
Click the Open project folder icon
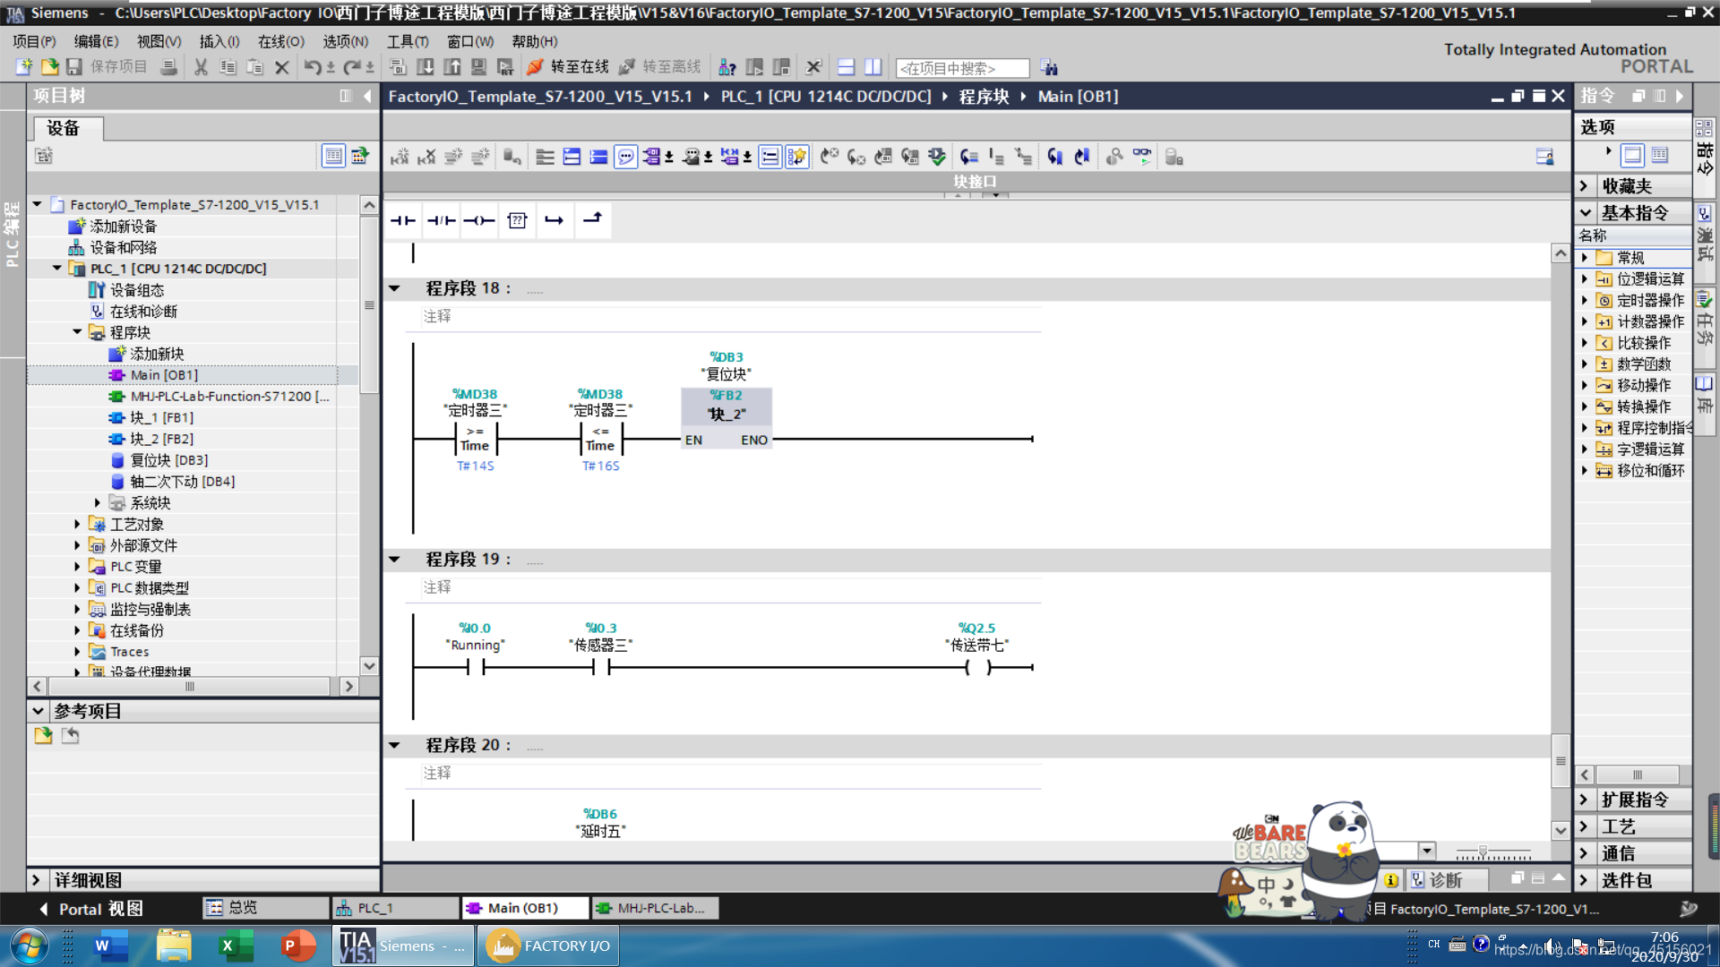[x=50, y=67]
